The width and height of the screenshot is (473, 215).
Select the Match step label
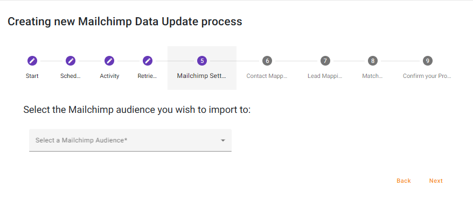click(x=372, y=76)
